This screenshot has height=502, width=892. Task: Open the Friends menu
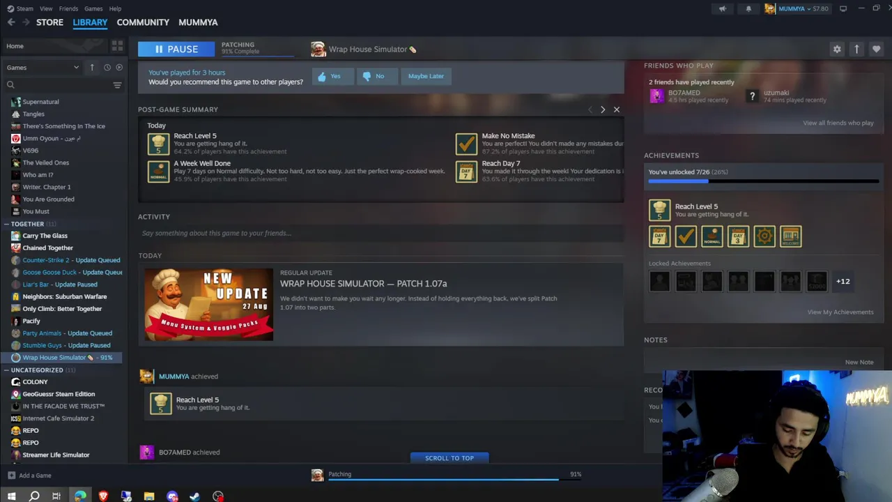click(68, 8)
